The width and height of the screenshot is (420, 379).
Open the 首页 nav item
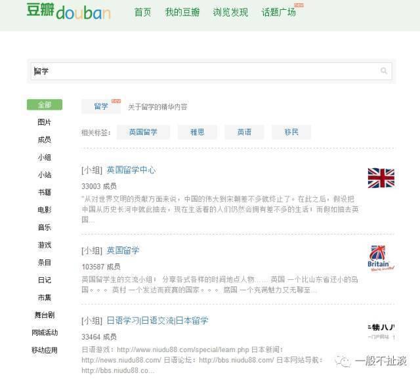(x=143, y=12)
